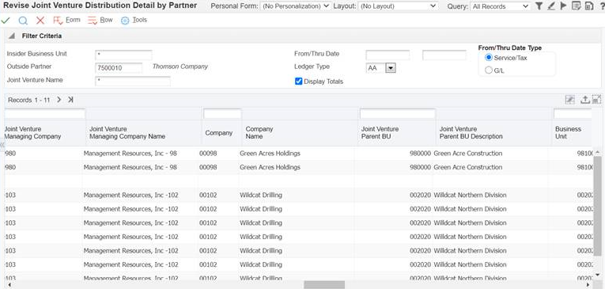The height and width of the screenshot is (289, 605).
Task: Open the Row exit menu
Action: tap(100, 20)
